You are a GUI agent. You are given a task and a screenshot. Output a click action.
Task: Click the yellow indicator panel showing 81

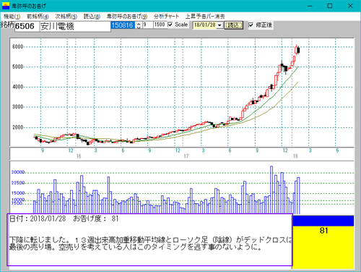[x=323, y=247]
